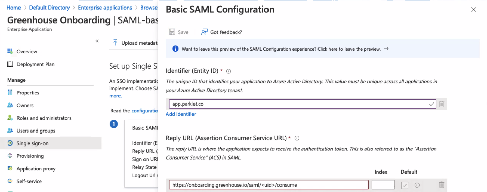
Task: Collapse the left sidebar with double chevron
Action: [97, 41]
